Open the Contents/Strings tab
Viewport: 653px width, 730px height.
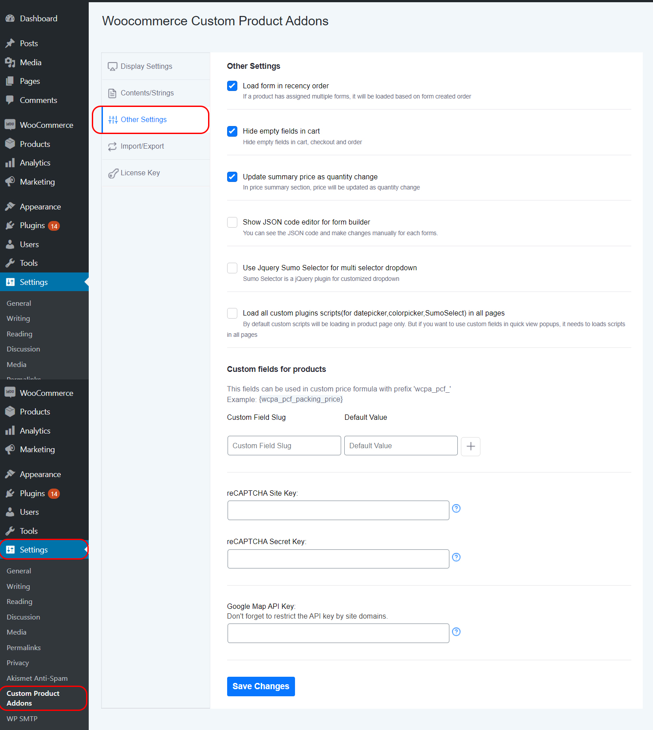click(x=156, y=93)
